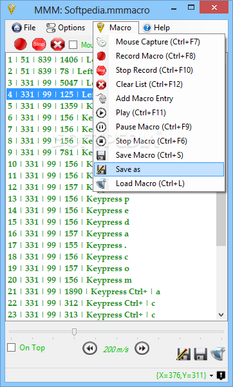The width and height of the screenshot is (233, 387).
Task: Choose Stop Macro (Ctrl+F6)
Action: pyautogui.click(x=159, y=141)
